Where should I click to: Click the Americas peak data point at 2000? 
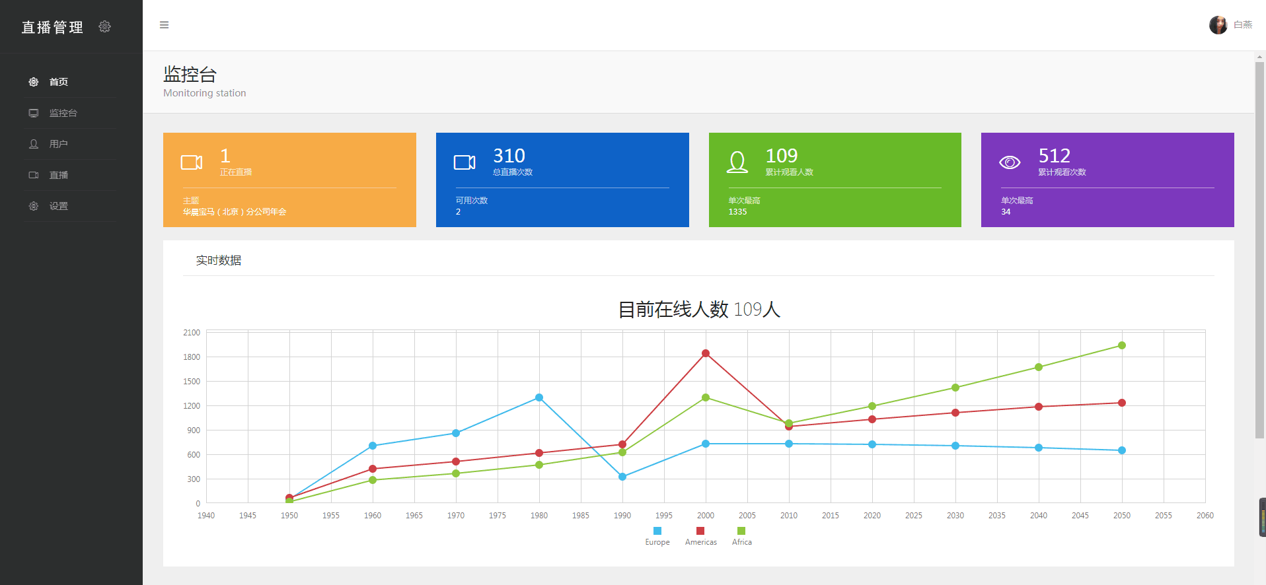click(x=706, y=353)
